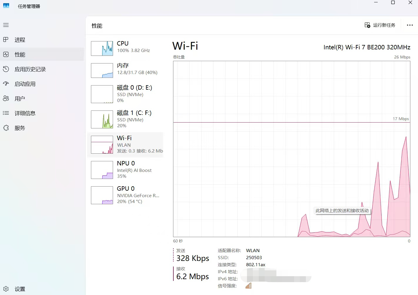
Task: Click the 磁盘 0 (D: E:) label
Action: [x=135, y=88]
